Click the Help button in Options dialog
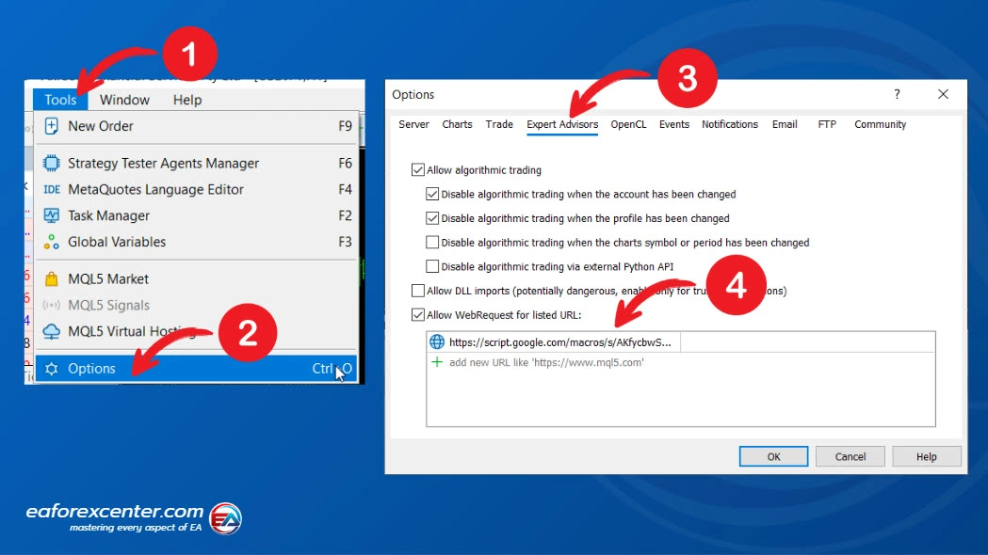 click(x=926, y=457)
